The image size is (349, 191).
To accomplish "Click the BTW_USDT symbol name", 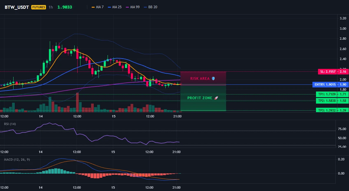I will [17, 7].
